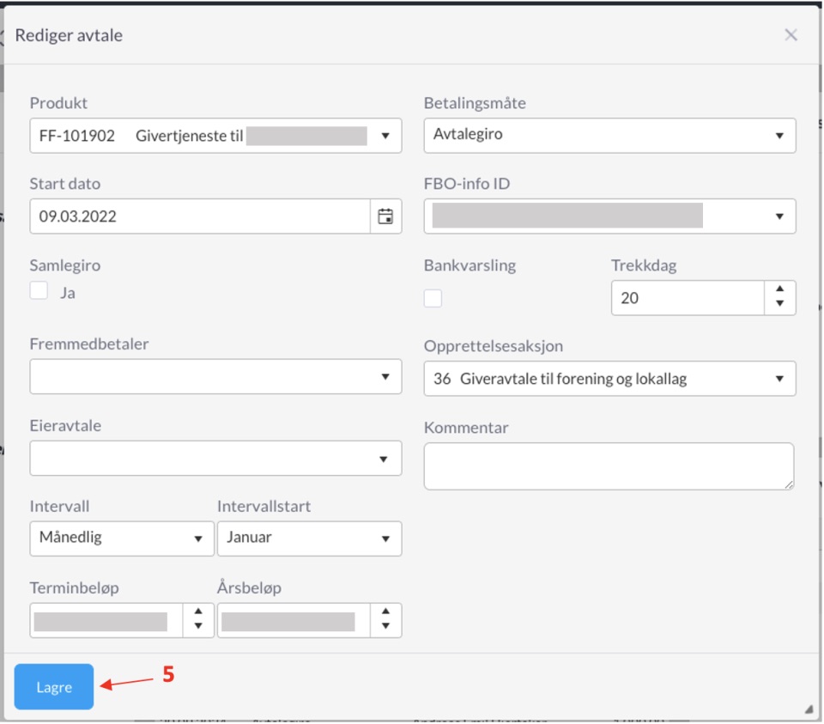Decrease the Årsbeløp amount
The width and height of the screenshot is (824, 724).
pos(385,626)
